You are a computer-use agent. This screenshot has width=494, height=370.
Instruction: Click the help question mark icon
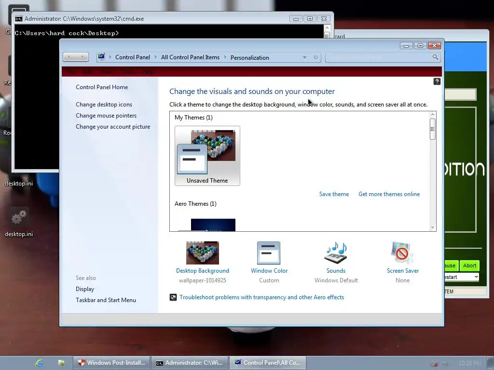[x=437, y=81]
